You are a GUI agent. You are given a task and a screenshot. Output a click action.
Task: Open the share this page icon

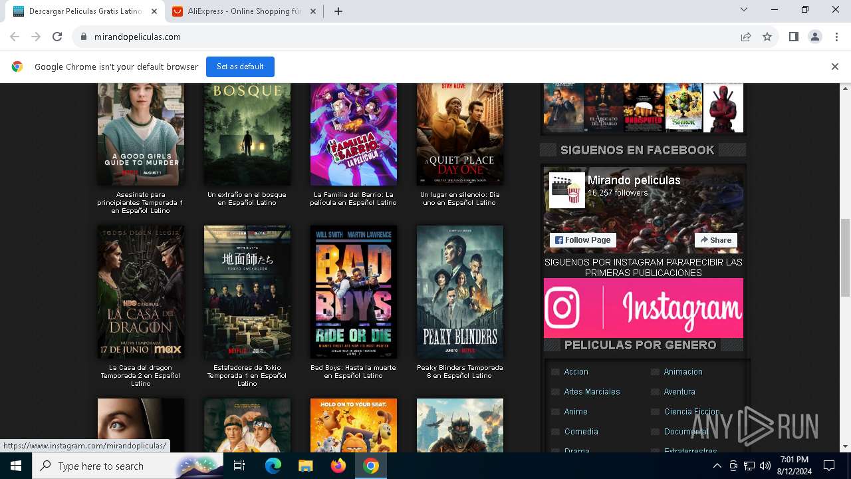(746, 37)
